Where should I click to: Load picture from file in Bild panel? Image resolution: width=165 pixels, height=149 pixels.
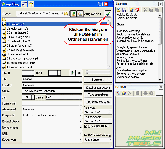pos(118,93)
